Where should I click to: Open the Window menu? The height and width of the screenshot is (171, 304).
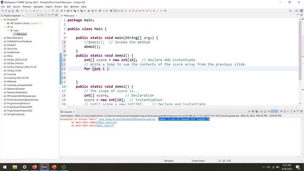click(x=75, y=7)
